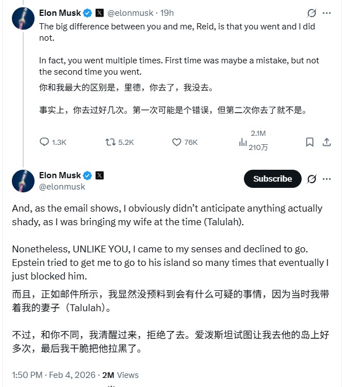
Task: Open Elon Musk's avatar on the 19h tweet
Action: (x=23, y=18)
